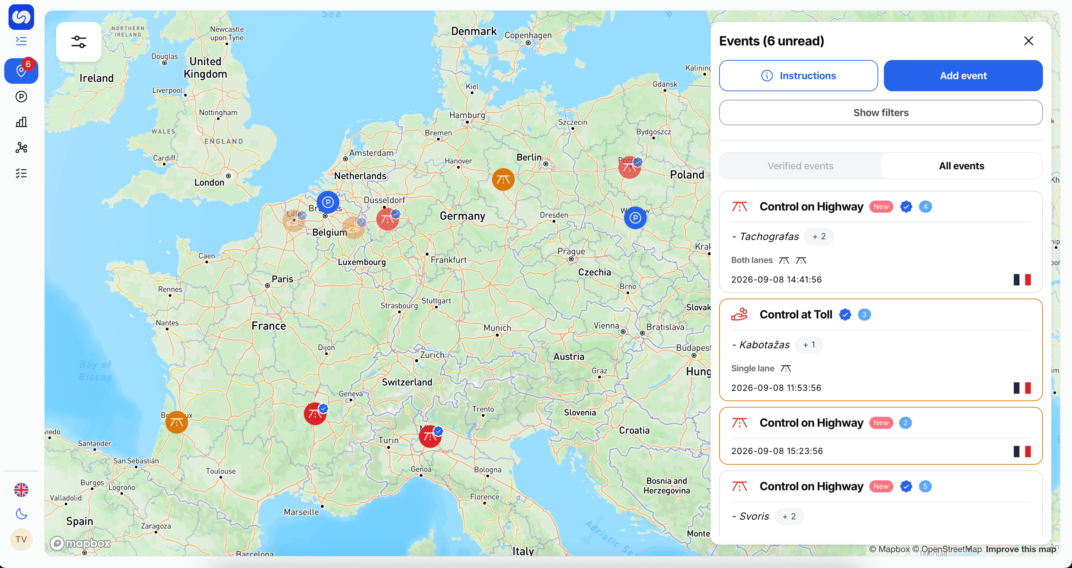Click the Kabotažas tag text
Image resolution: width=1072 pixels, height=568 pixels.
coord(764,345)
